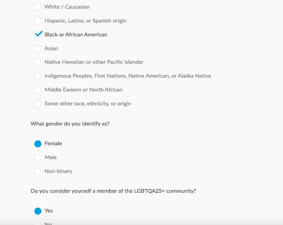The image size is (283, 225).
Task: Click the Black or African American label
Action: click(76, 35)
